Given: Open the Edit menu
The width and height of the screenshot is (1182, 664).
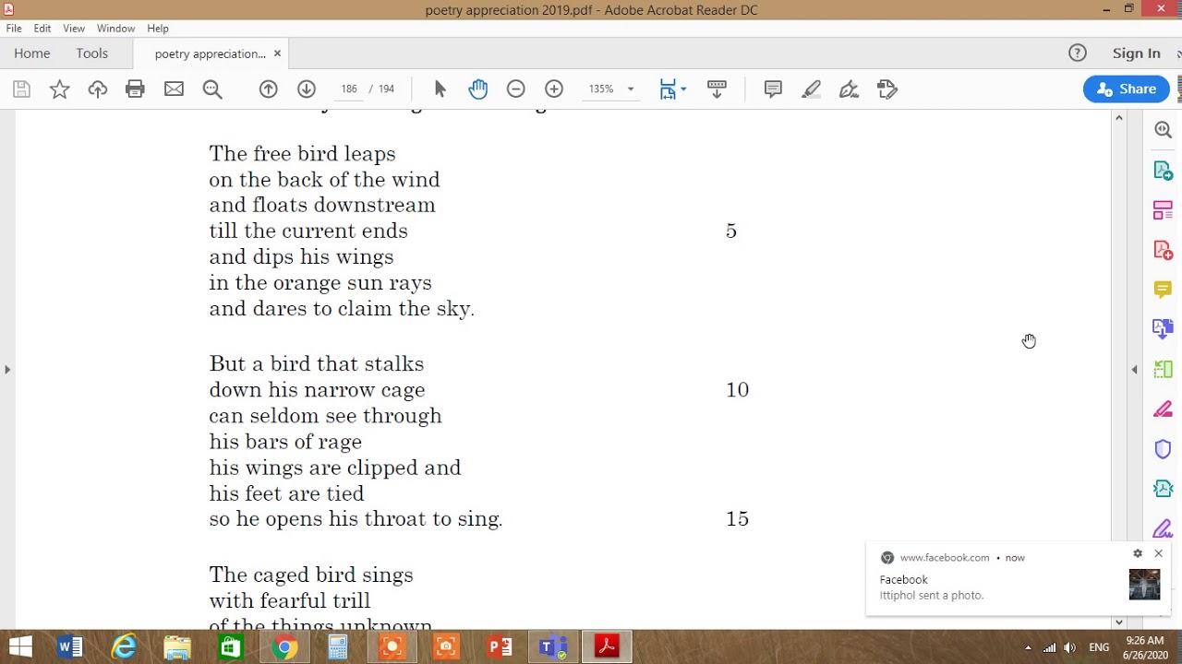Looking at the screenshot, I should point(42,29).
